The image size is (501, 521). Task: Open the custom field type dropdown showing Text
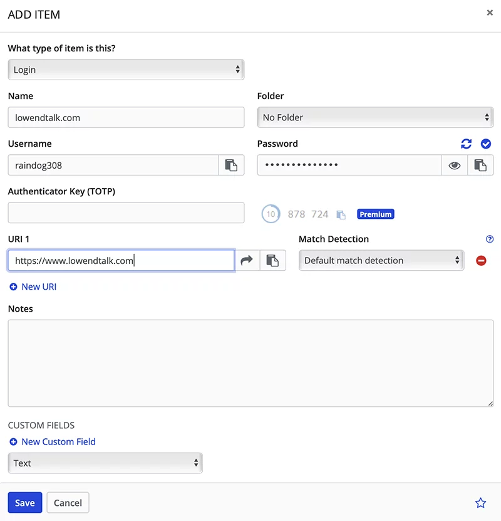[x=105, y=463]
